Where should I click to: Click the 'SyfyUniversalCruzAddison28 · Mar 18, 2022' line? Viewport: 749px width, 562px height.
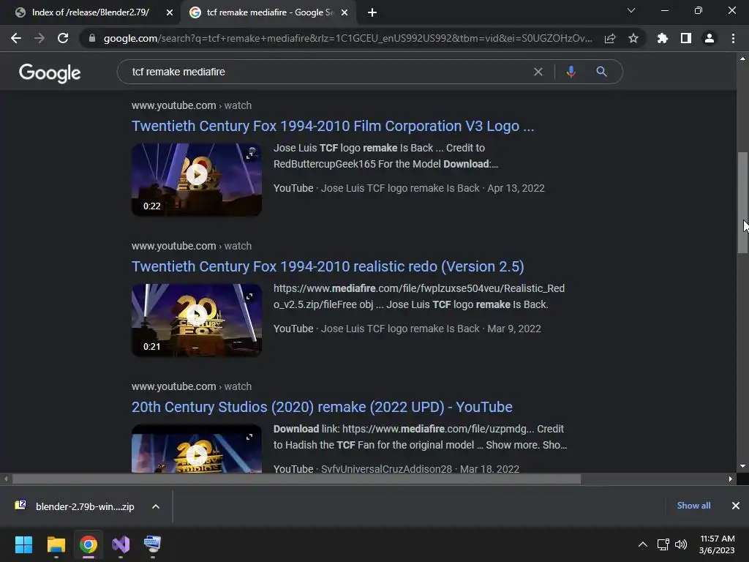(420, 469)
